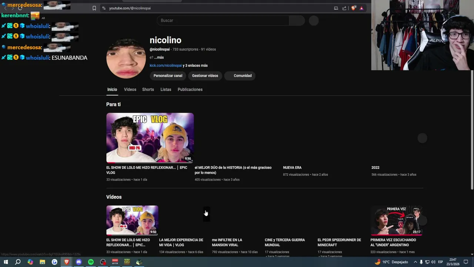Open site settings icon in the address bar
The height and width of the screenshot is (267, 474).
(104, 8)
